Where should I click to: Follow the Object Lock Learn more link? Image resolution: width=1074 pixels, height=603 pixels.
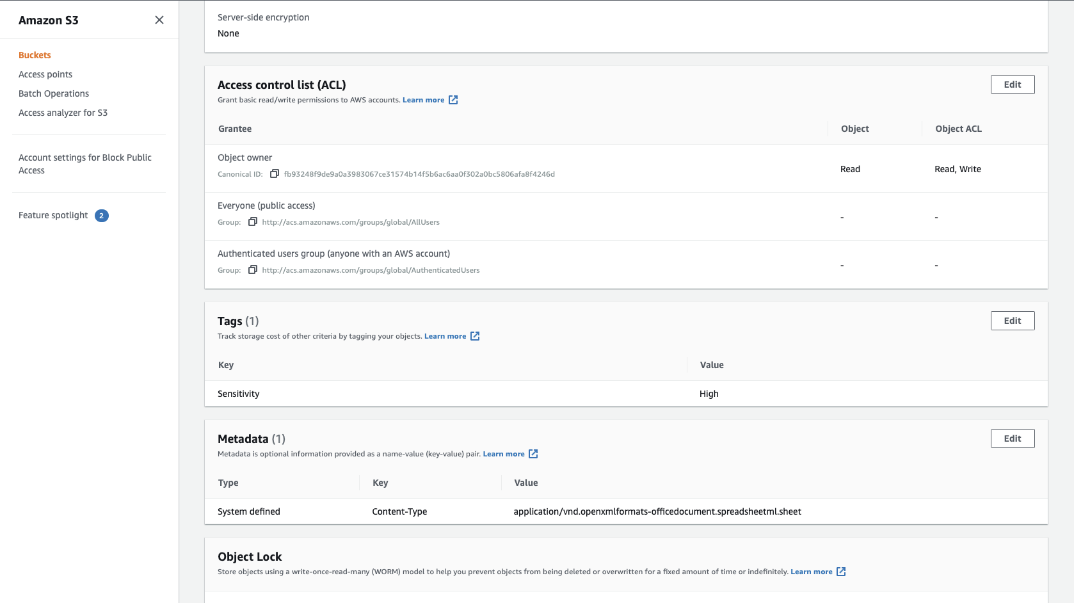(811, 572)
